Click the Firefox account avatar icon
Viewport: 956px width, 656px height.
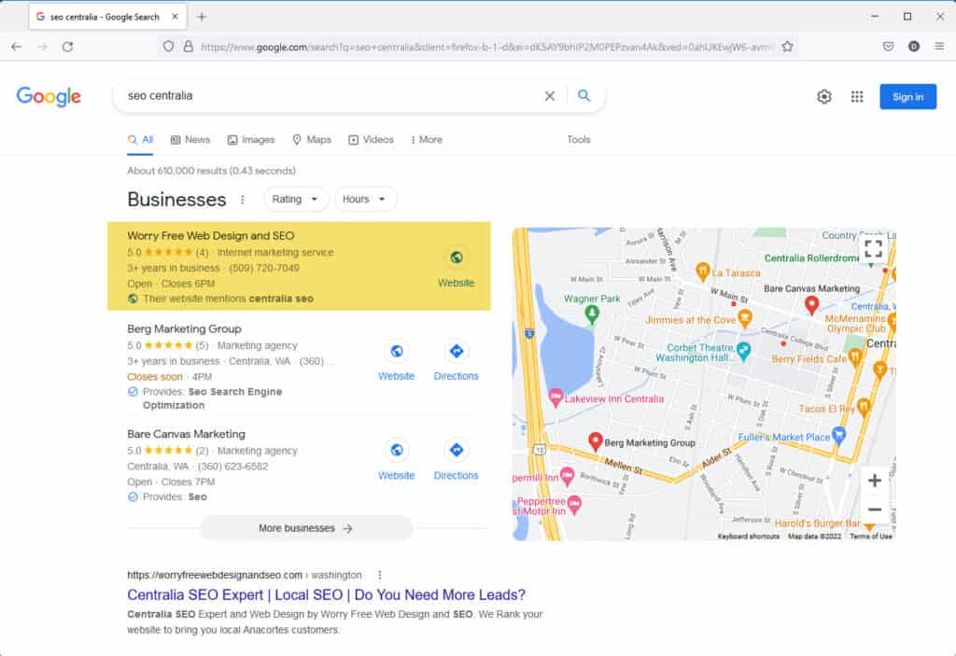pos(913,47)
